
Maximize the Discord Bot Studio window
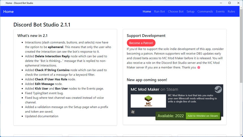pyautogui.click(x=229, y=3)
